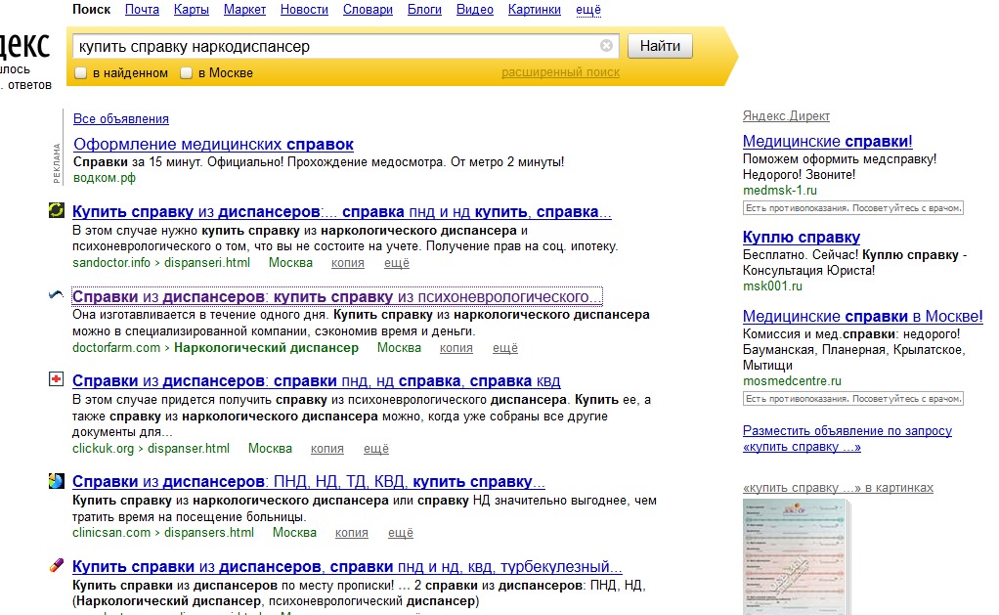The image size is (999, 615).
Task: Expand "ещё" options for the doctorfarm.com result
Action: (505, 348)
